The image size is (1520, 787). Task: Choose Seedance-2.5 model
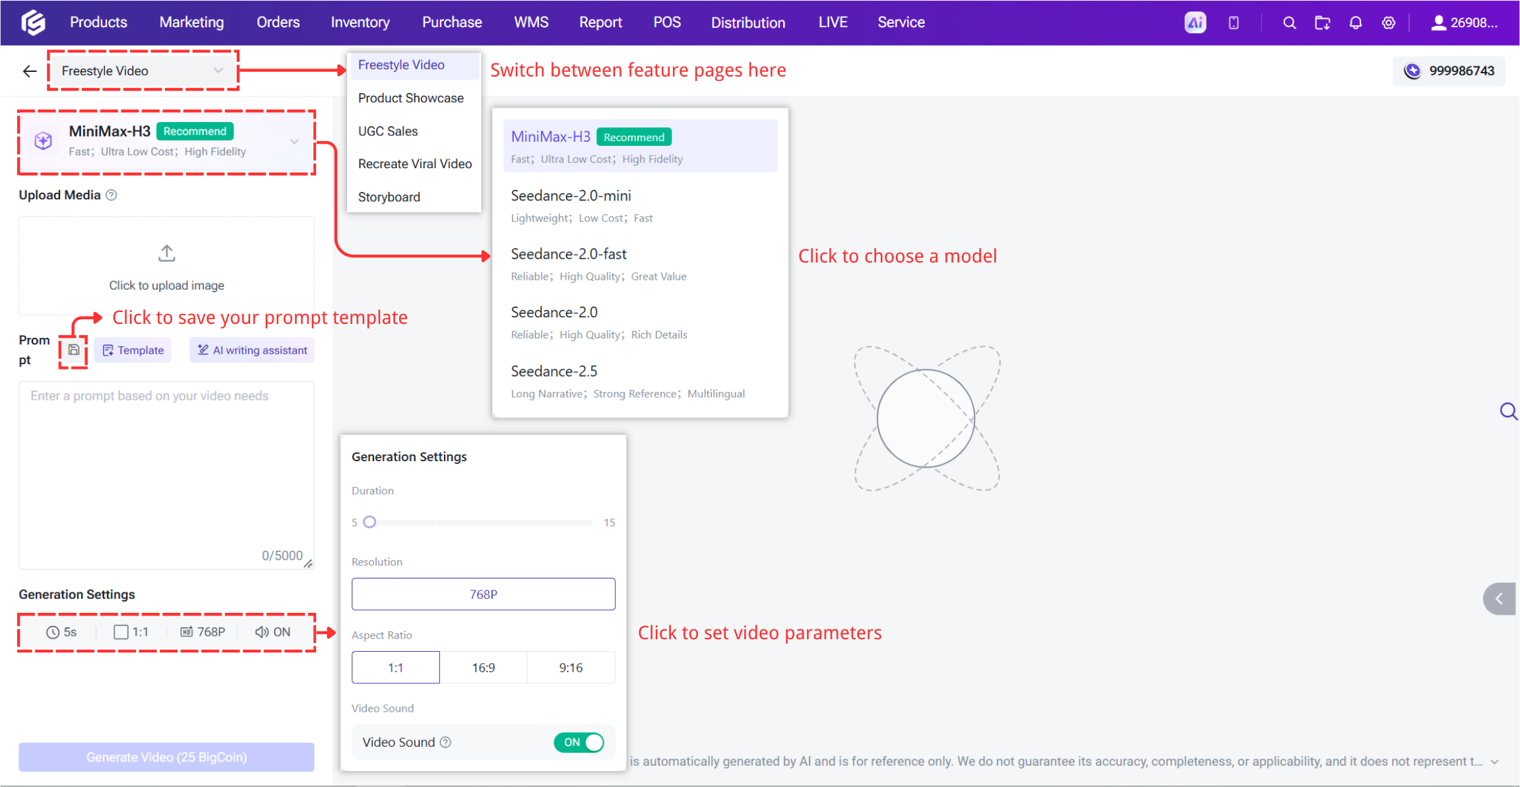point(641,381)
